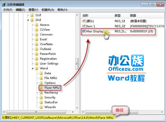
Task: Click the registry path in status bar
Action: pos(58,118)
